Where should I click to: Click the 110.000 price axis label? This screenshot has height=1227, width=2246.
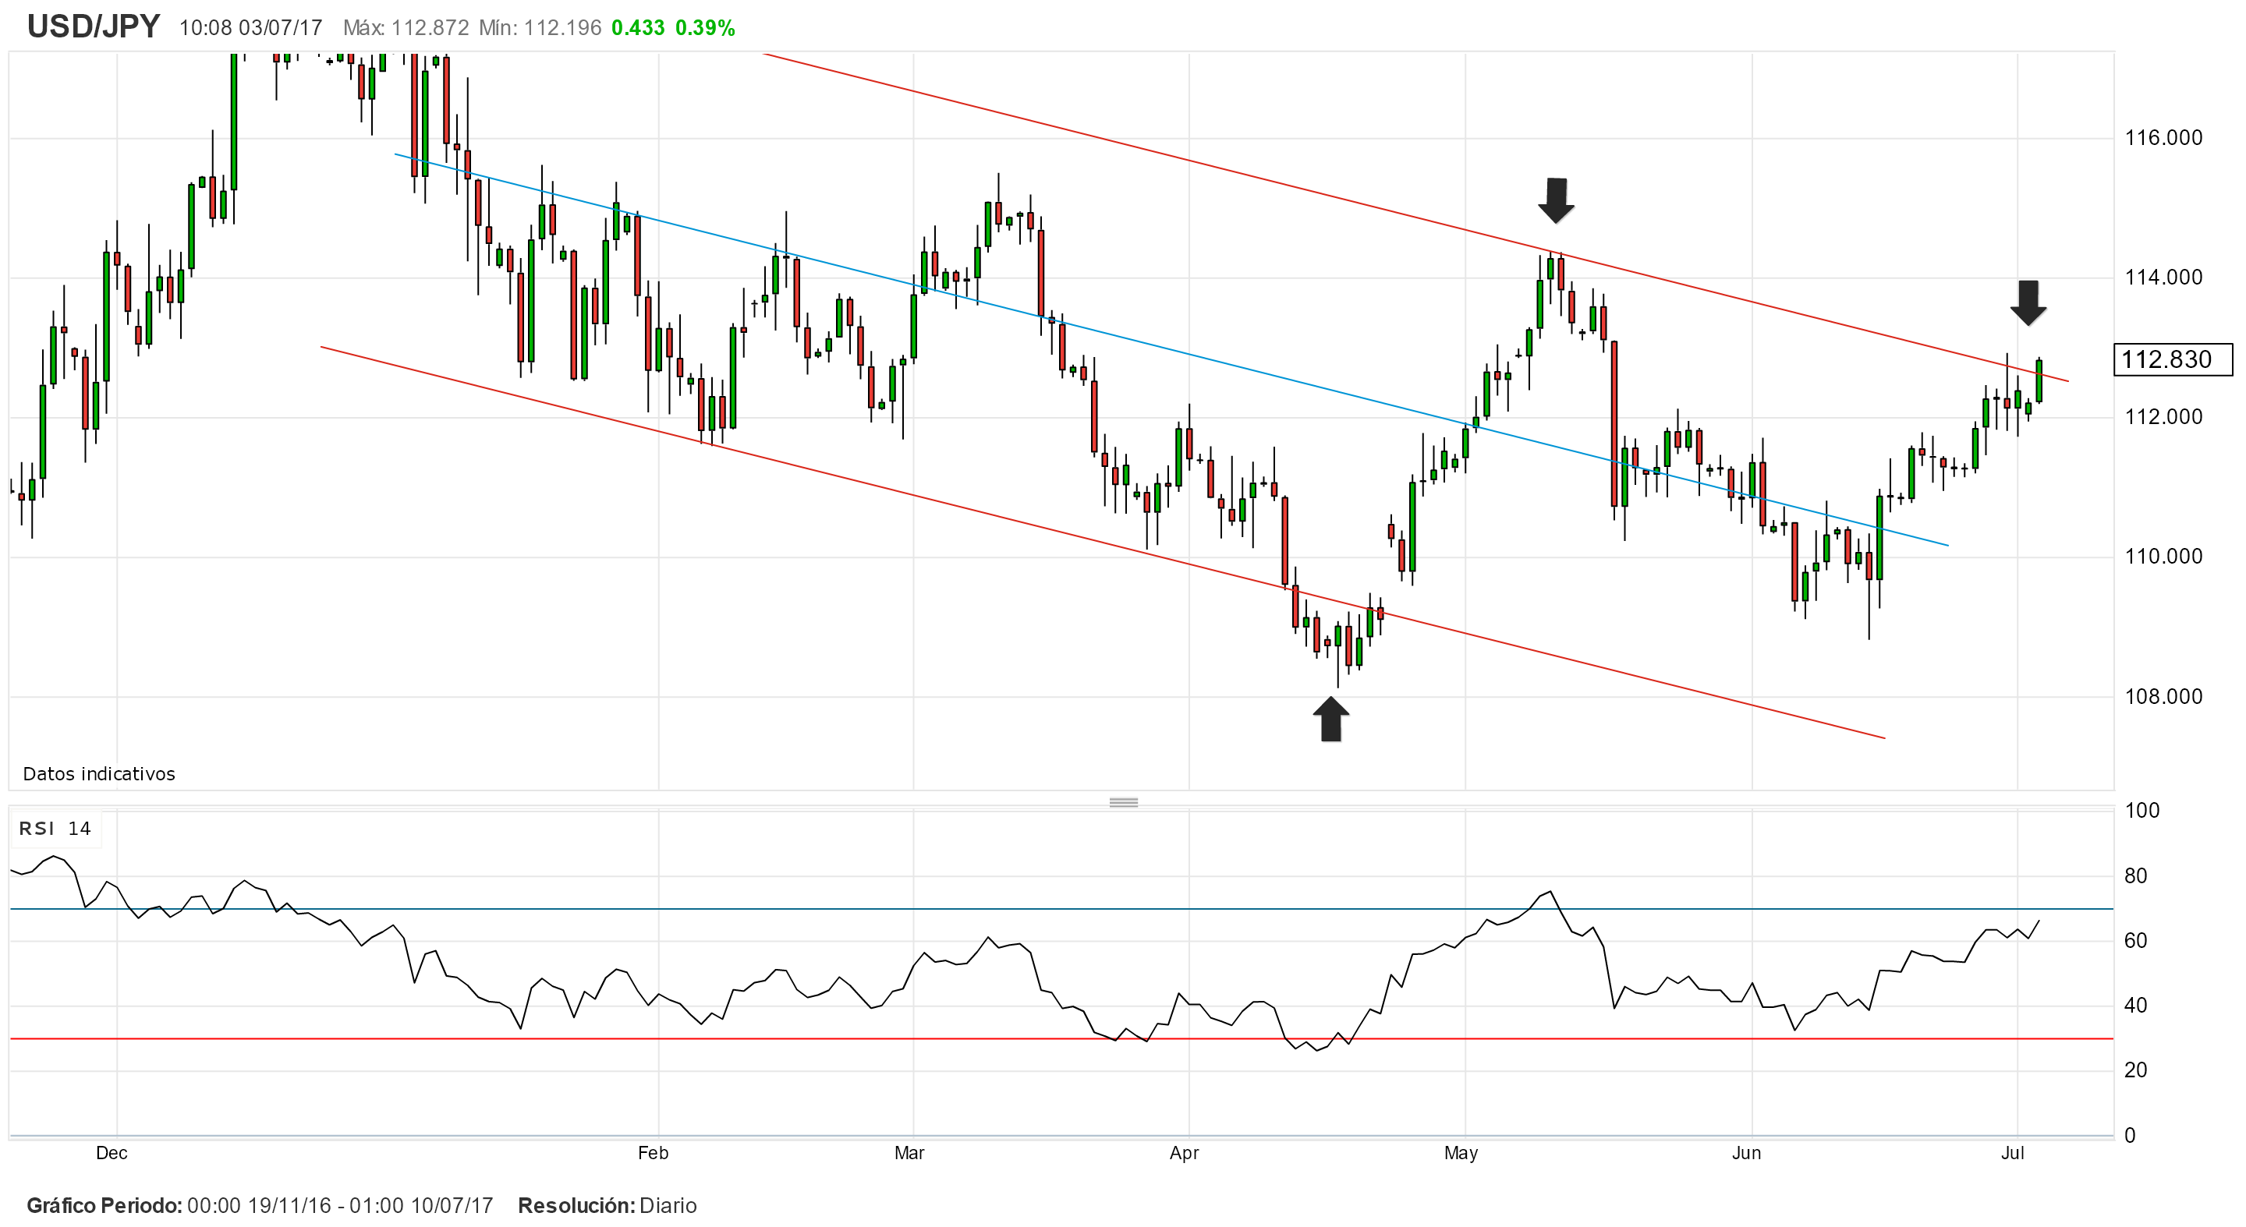click(2164, 556)
